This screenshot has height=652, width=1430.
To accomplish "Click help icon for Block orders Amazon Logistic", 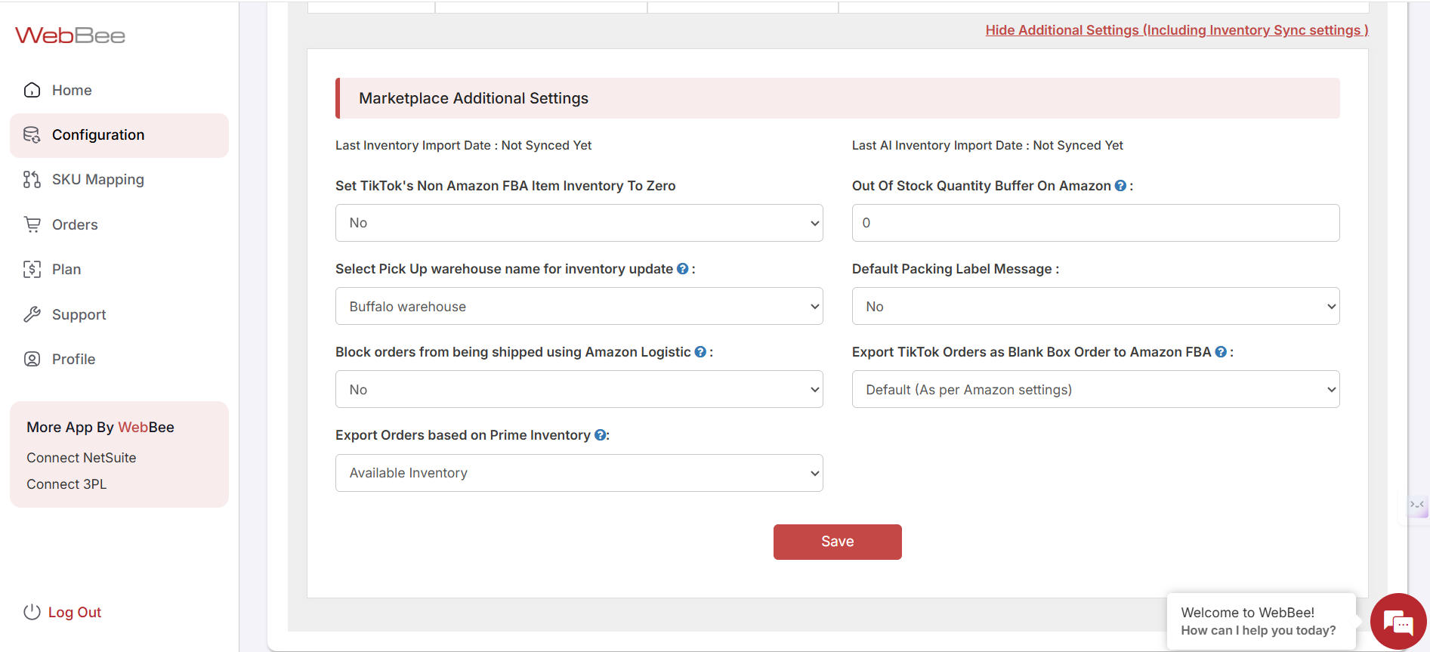I will click(x=700, y=352).
